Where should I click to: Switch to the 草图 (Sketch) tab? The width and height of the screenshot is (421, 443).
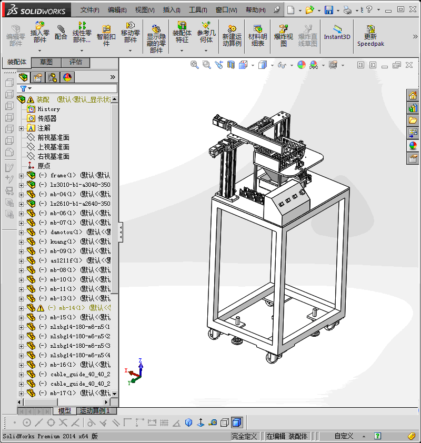[x=46, y=62]
